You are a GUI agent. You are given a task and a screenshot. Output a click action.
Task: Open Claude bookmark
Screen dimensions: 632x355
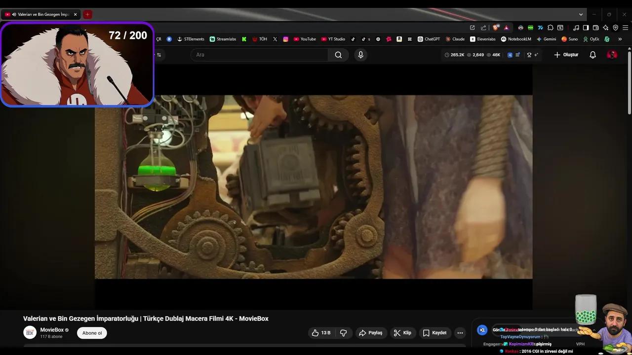pos(455,39)
